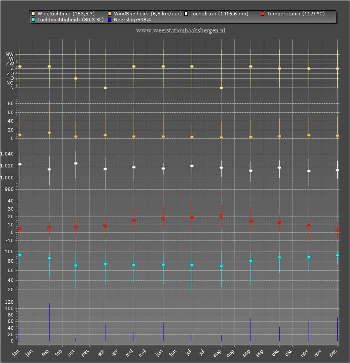
Task: Click the February wind speed marker
Action: click(x=49, y=133)
